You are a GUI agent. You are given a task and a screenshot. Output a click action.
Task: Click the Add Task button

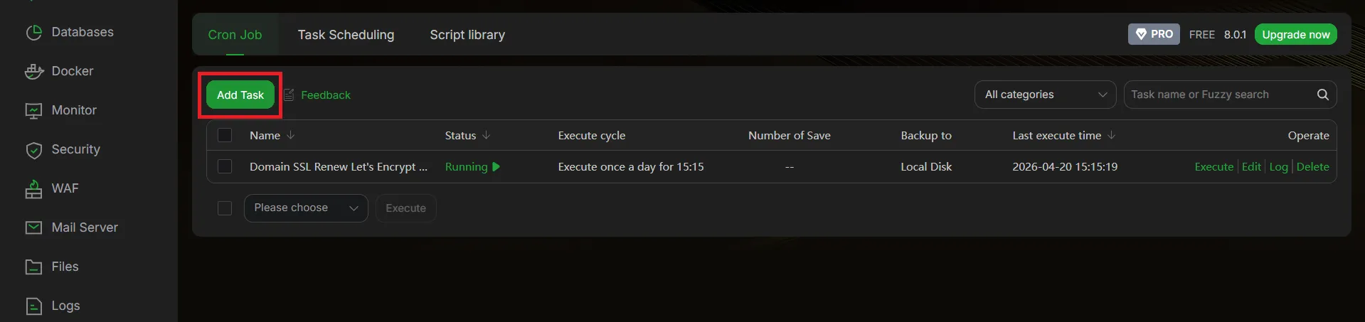tap(240, 95)
